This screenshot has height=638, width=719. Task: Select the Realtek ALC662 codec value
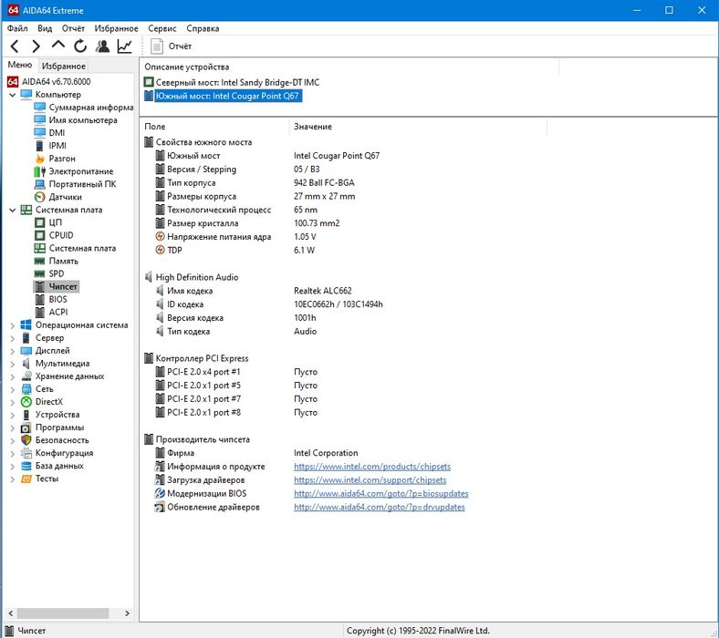coord(323,291)
